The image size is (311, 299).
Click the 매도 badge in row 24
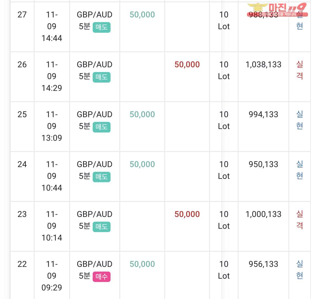point(102,177)
